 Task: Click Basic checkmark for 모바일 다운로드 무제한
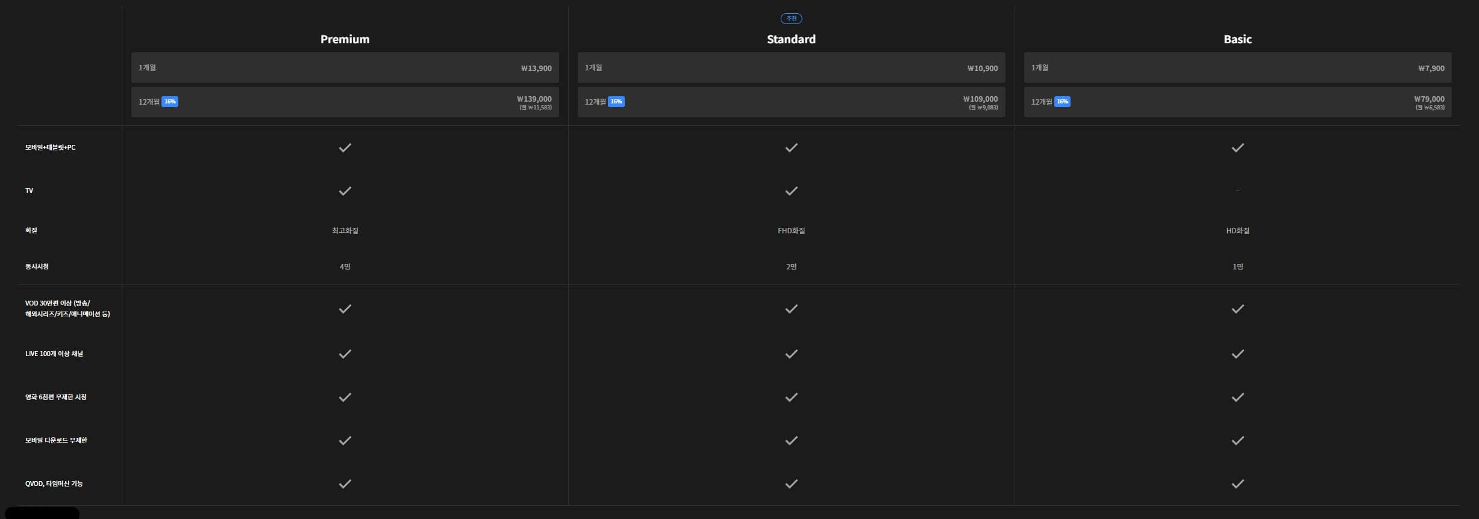[1237, 440]
